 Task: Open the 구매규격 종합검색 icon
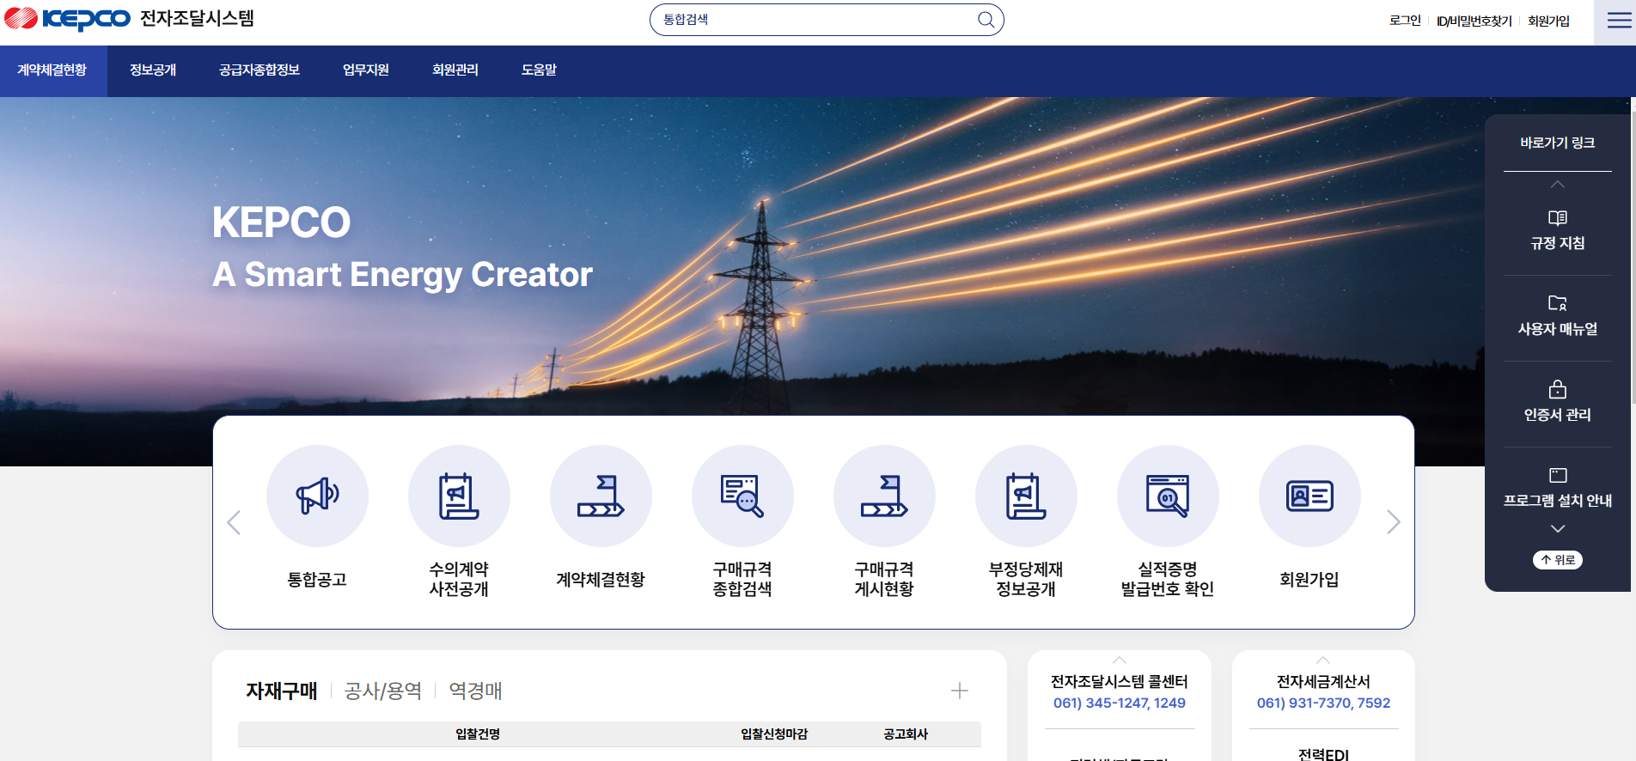[742, 496]
